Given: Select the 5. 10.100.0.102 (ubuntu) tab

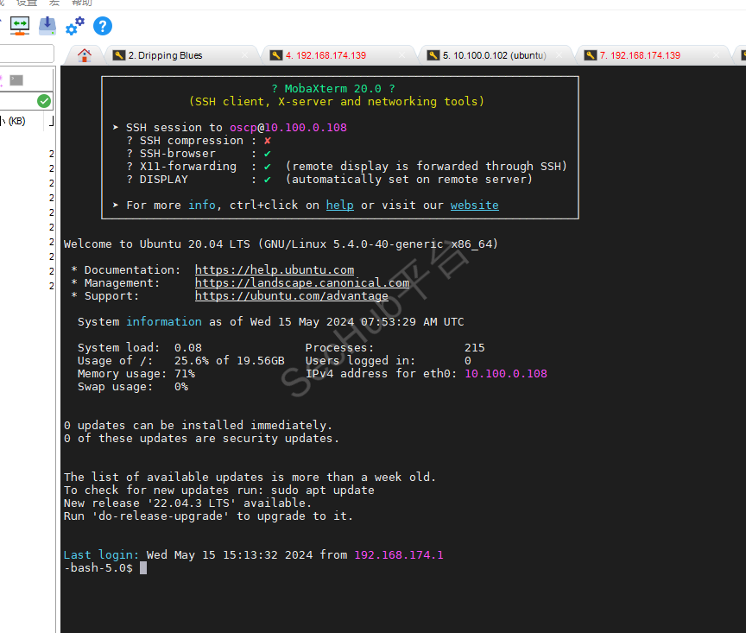Looking at the screenshot, I should (x=493, y=55).
